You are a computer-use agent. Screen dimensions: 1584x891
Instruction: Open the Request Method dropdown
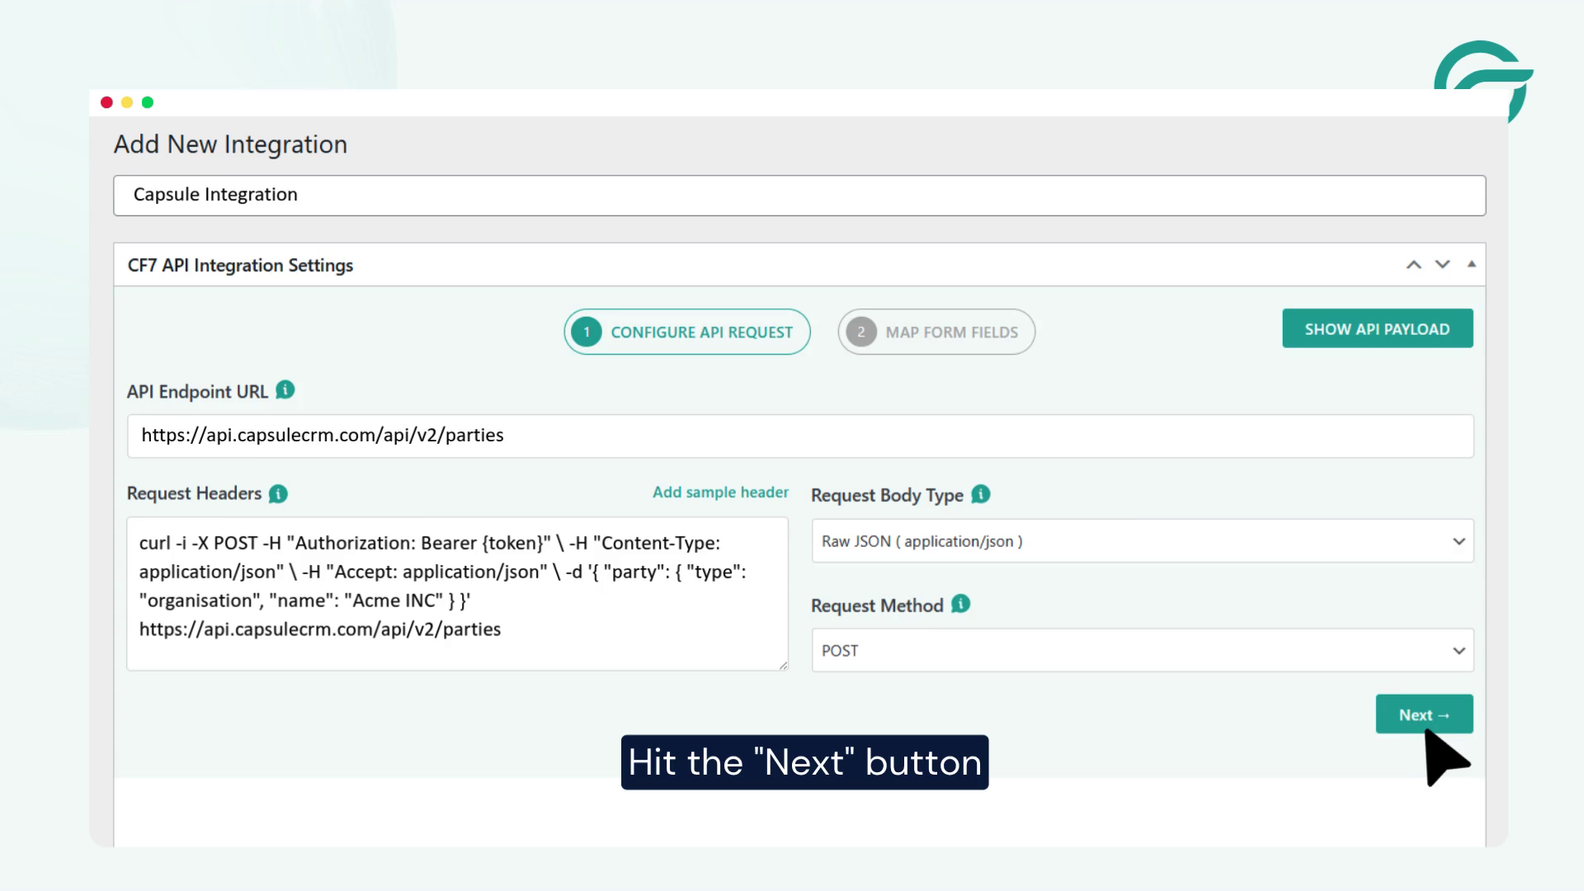[x=1143, y=650]
